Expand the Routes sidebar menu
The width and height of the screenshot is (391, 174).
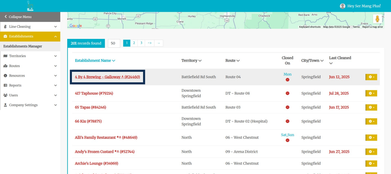[x=30, y=66]
